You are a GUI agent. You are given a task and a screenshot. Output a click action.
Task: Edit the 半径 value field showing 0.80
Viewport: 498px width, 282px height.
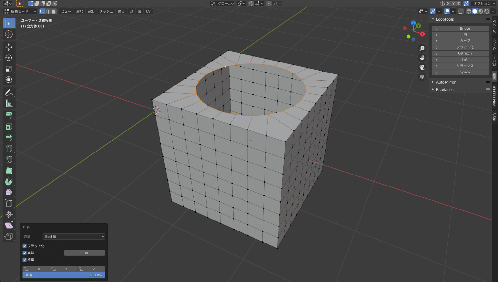pos(84,253)
